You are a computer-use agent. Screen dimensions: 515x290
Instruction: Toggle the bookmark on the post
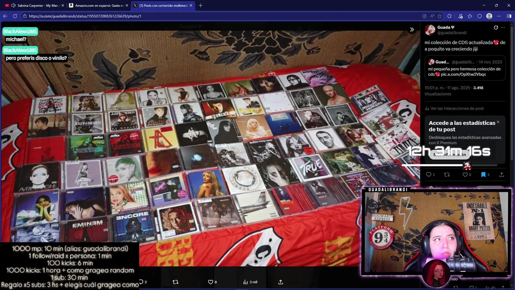click(483, 174)
